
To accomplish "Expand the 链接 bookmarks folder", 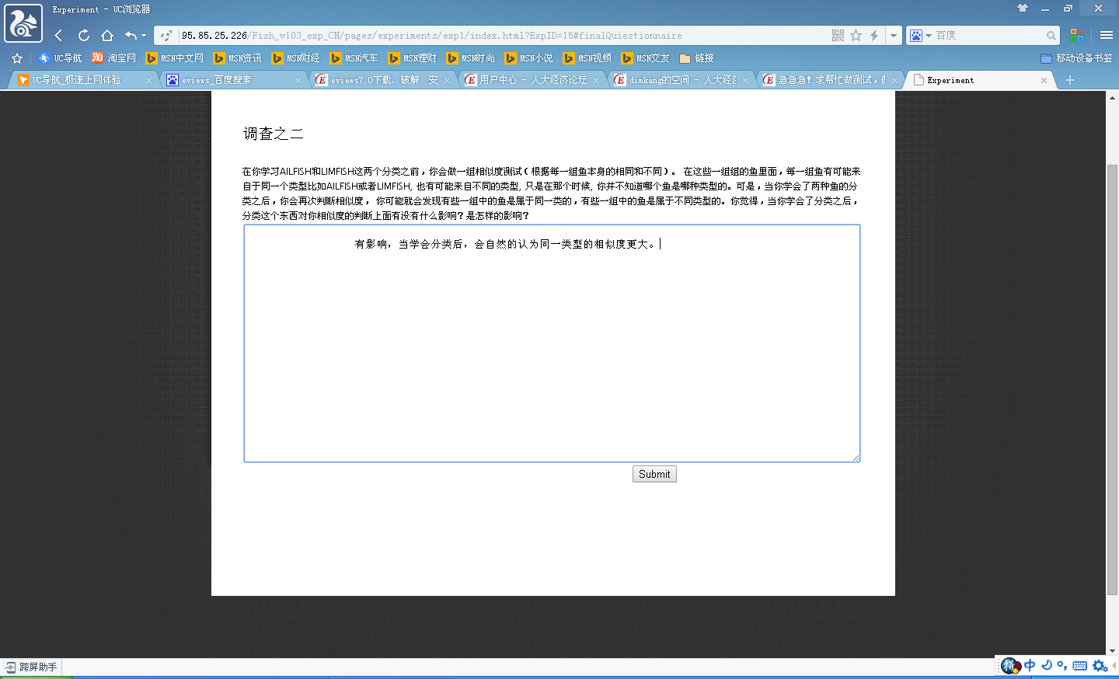I will (x=696, y=58).
